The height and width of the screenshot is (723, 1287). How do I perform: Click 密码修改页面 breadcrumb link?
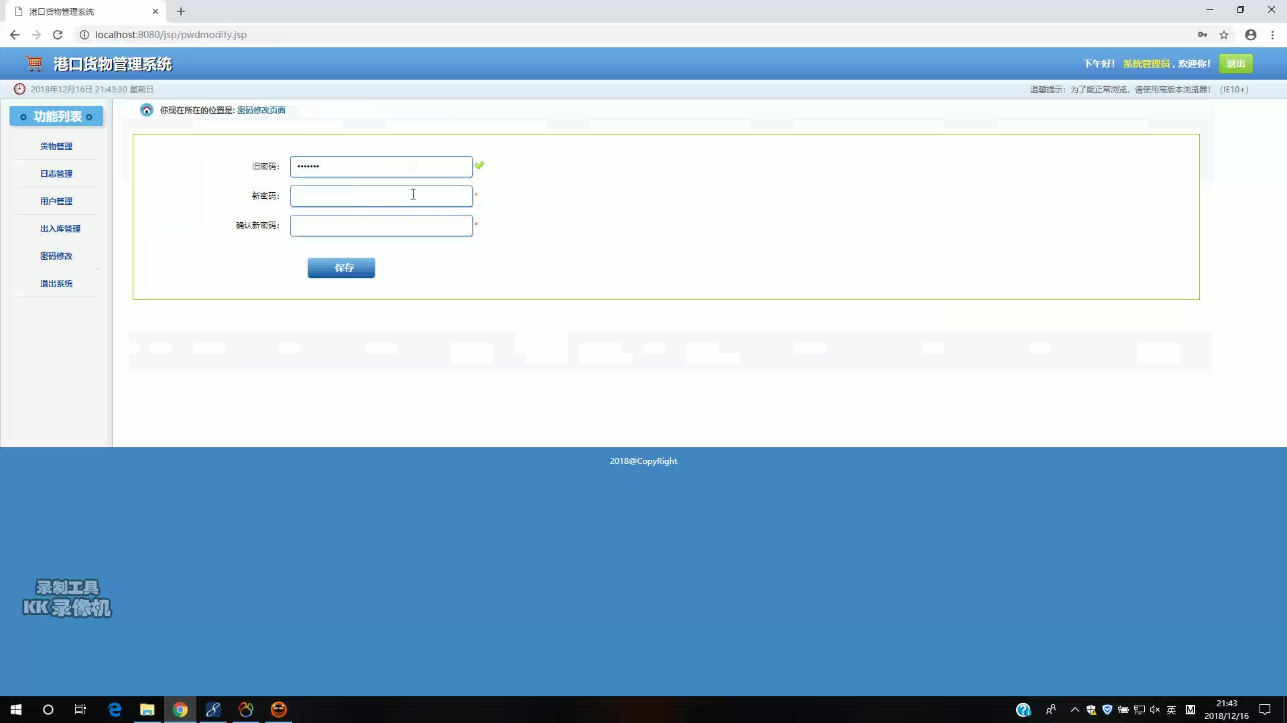pyautogui.click(x=261, y=110)
